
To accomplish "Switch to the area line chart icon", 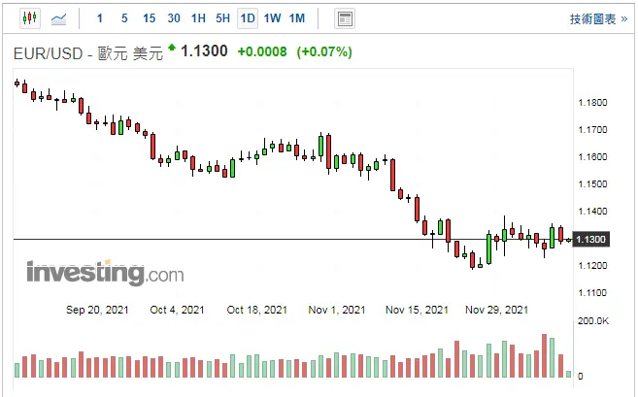I will [59, 18].
